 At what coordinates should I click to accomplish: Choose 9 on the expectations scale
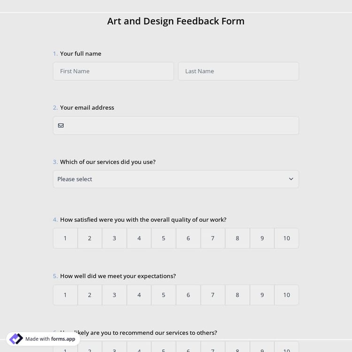[262, 295]
